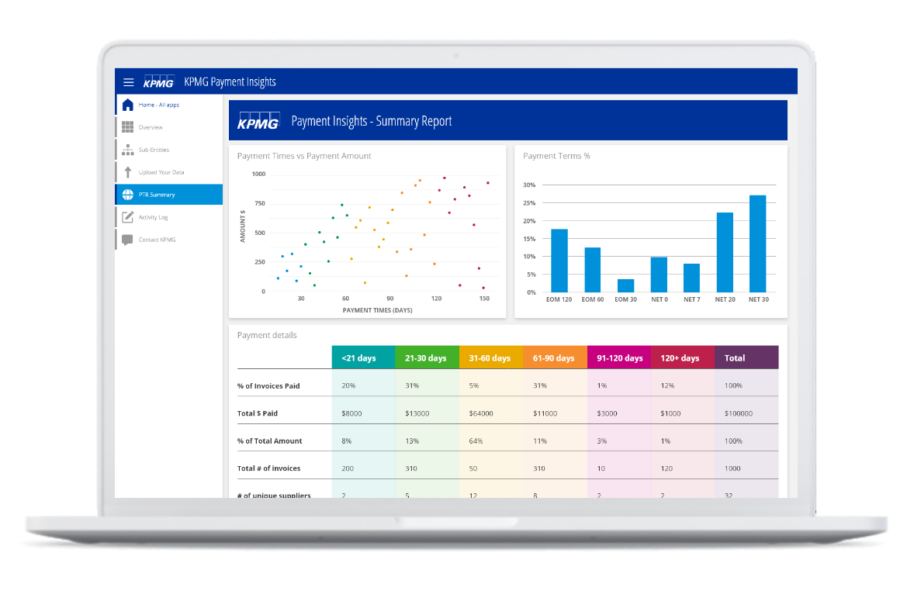Go to Contact KPMG text link
This screenshot has width=914, height=608.
click(x=157, y=240)
